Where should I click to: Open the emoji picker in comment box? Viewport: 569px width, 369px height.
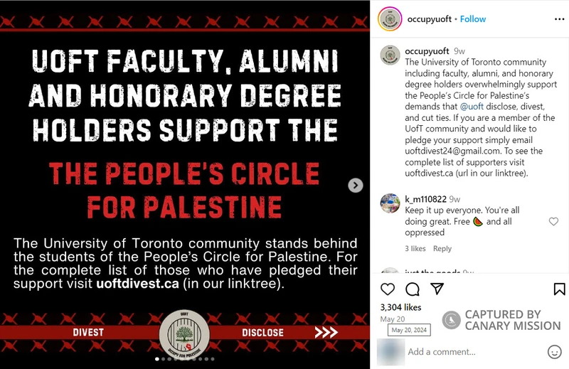click(555, 352)
